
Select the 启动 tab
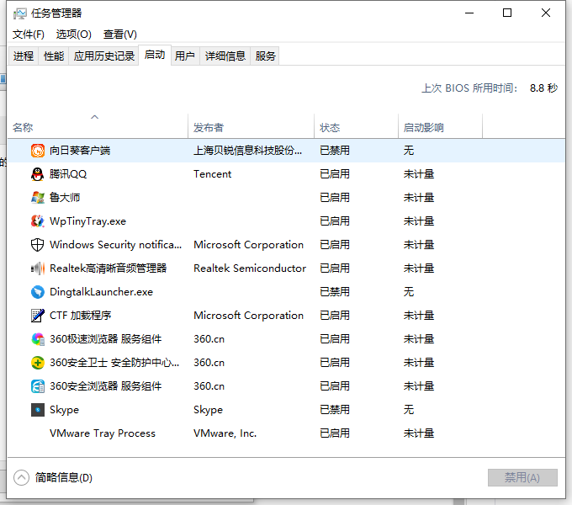155,55
